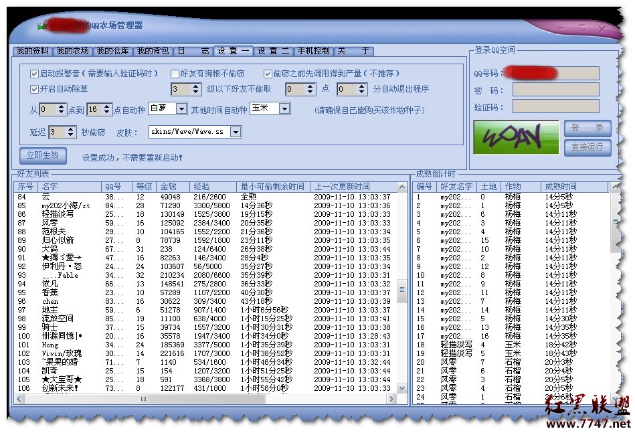The image size is (635, 433).
Task: Sort friend list by 名字 column
Action: tap(70, 187)
